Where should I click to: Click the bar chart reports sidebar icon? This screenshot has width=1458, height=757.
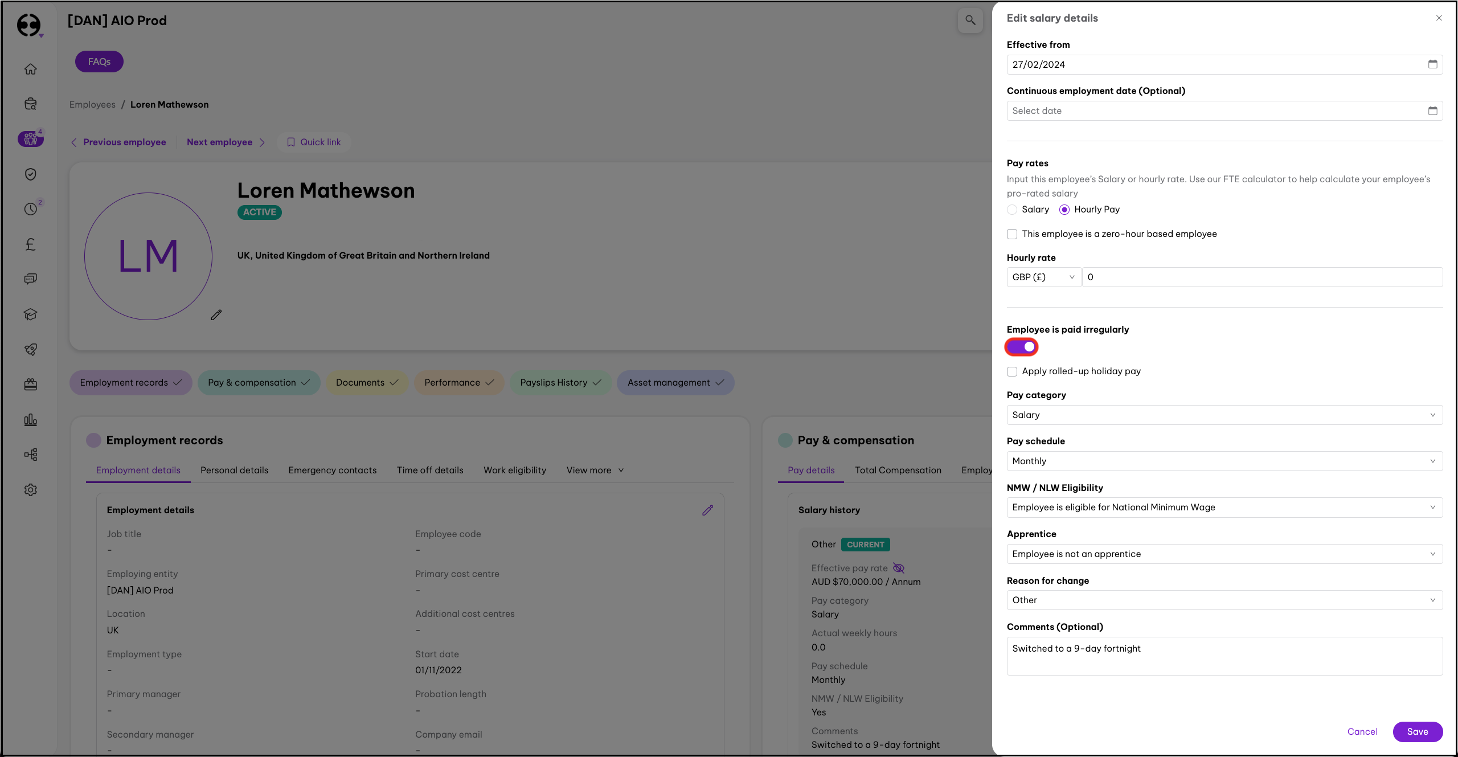click(x=31, y=420)
